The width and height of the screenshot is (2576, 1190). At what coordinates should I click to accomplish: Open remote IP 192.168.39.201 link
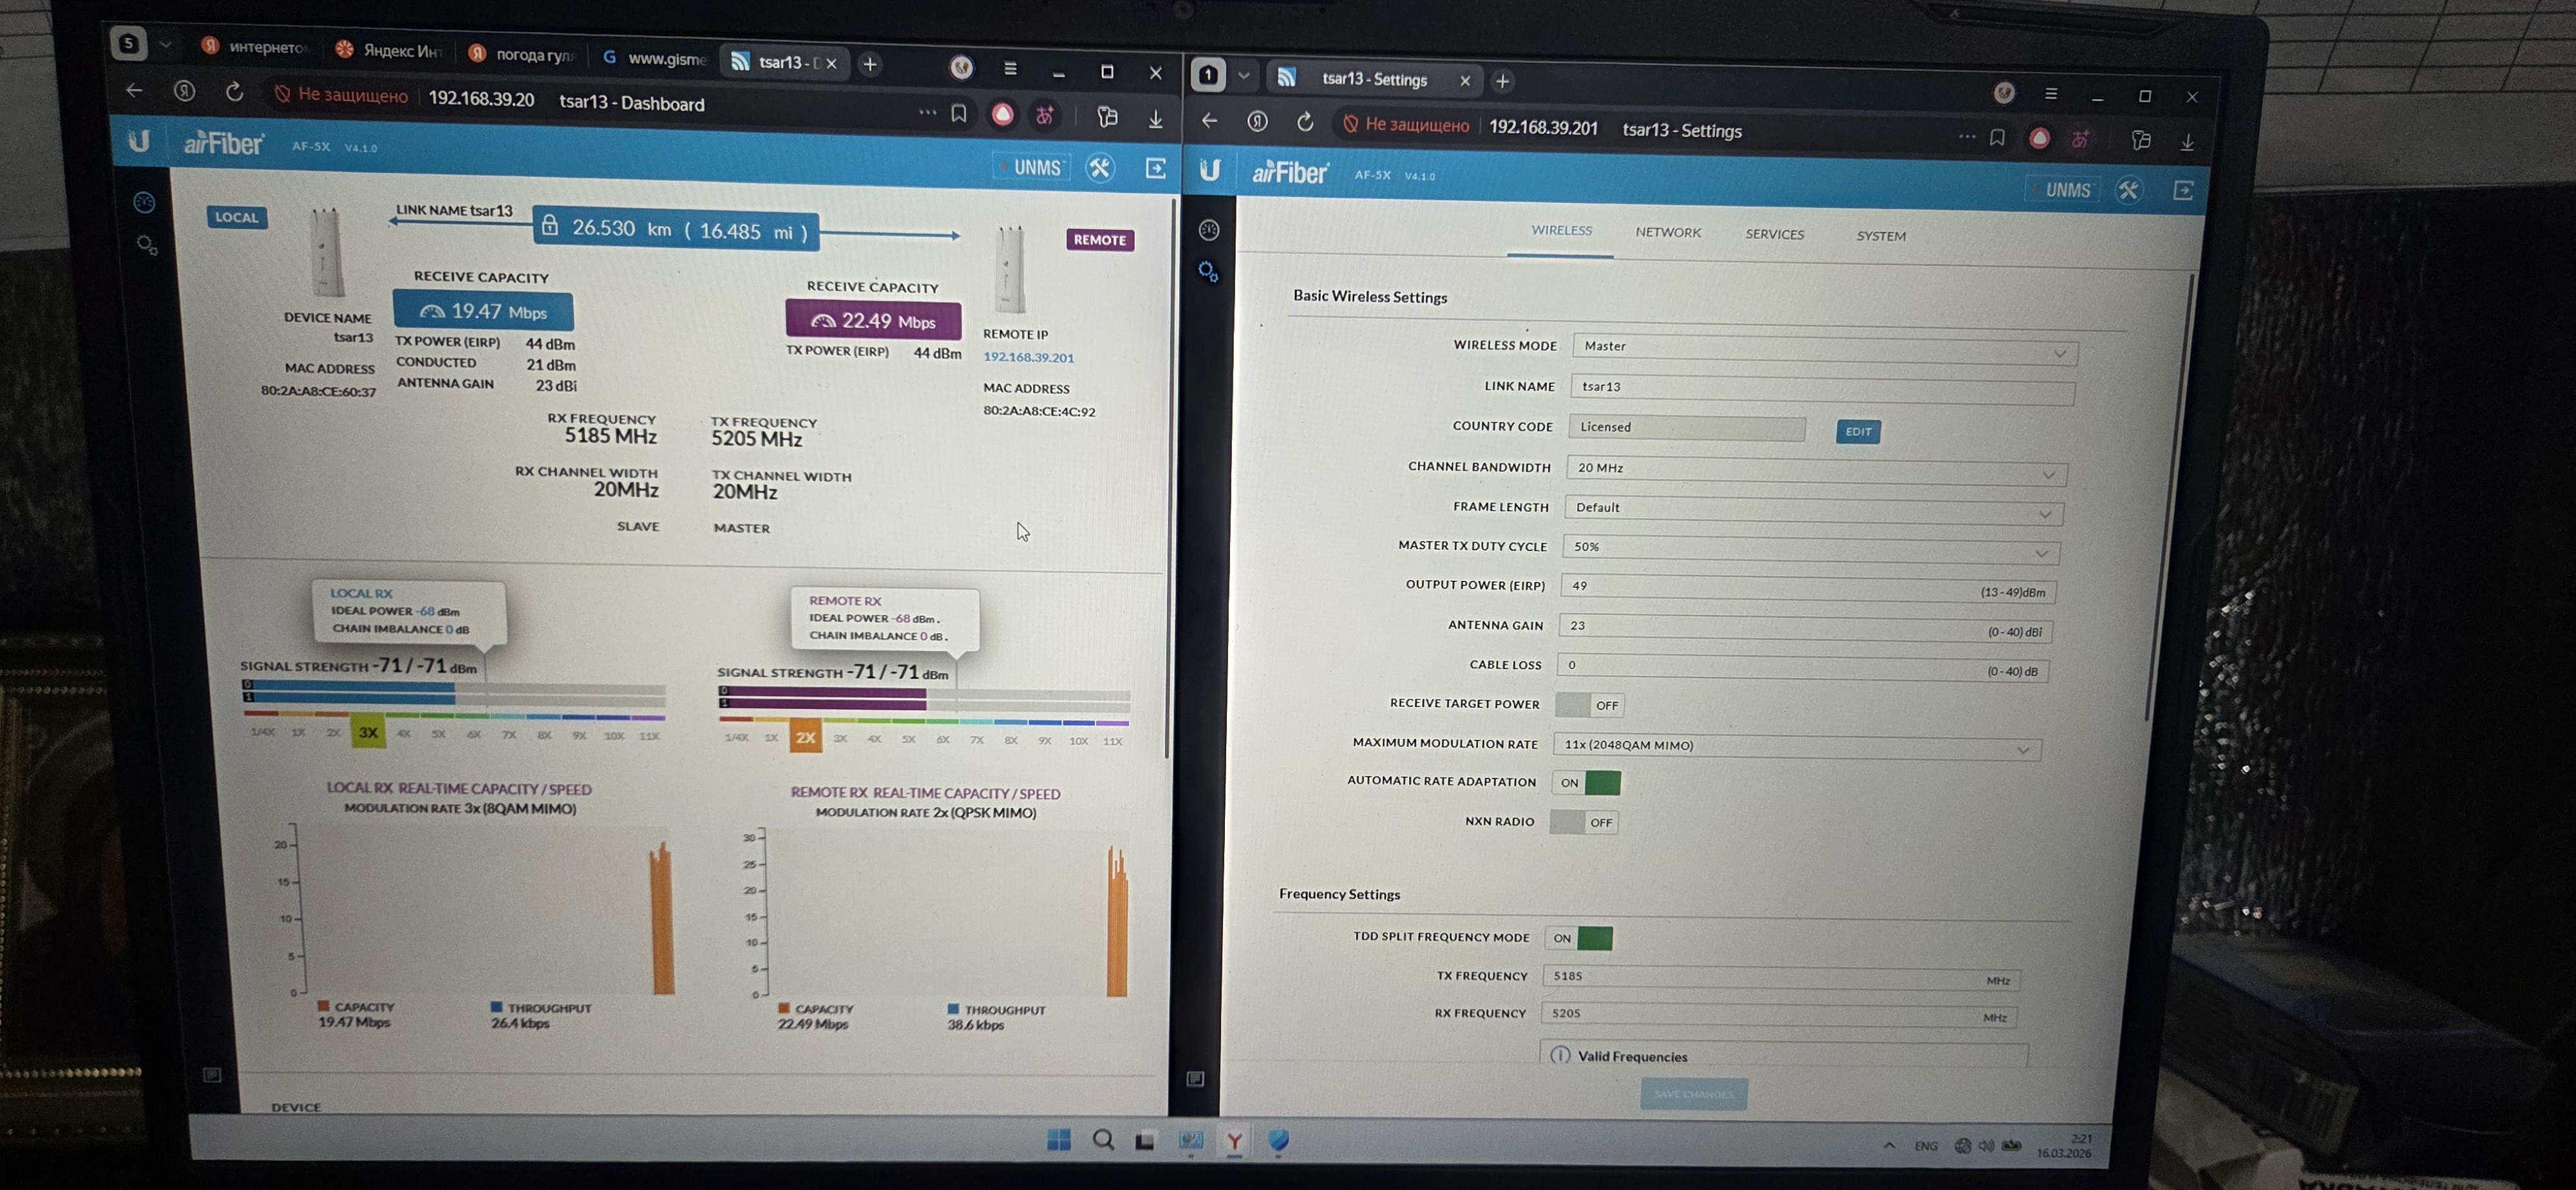(1027, 357)
